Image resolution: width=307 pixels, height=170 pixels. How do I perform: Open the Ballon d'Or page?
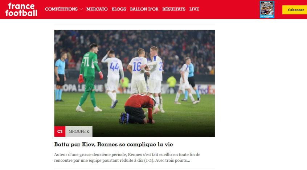(144, 9)
